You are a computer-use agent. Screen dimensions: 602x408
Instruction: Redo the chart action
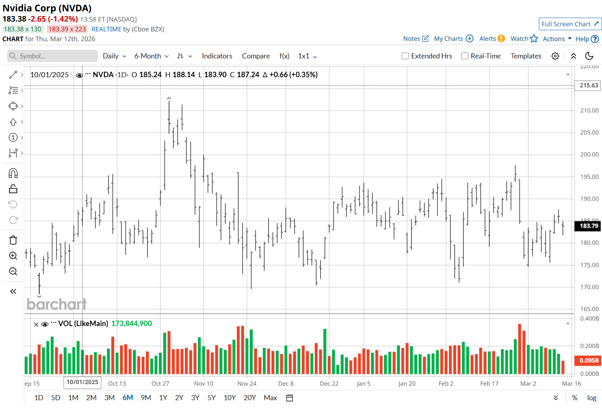click(13, 220)
